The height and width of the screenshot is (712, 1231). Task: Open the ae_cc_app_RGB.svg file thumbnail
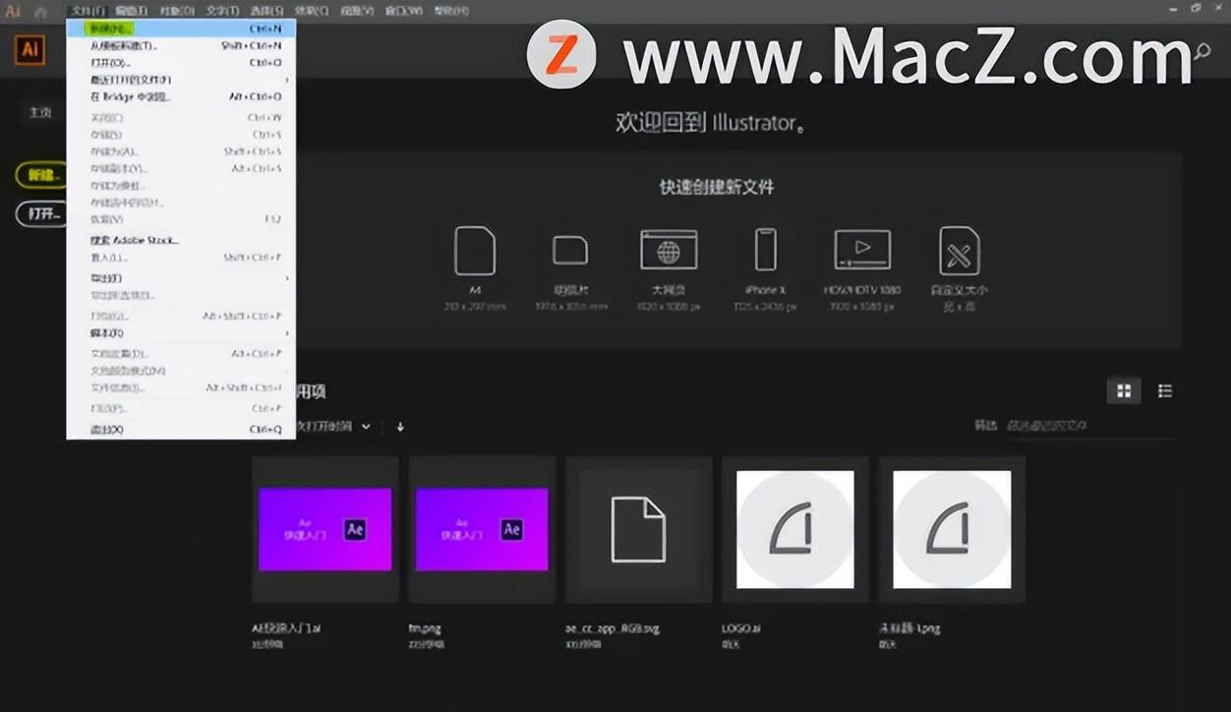pyautogui.click(x=639, y=529)
